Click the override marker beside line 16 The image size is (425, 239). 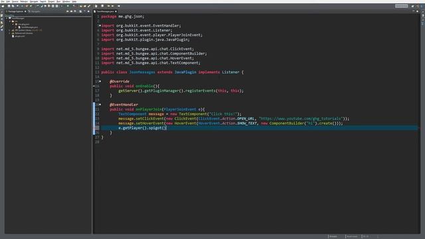(x=94, y=86)
